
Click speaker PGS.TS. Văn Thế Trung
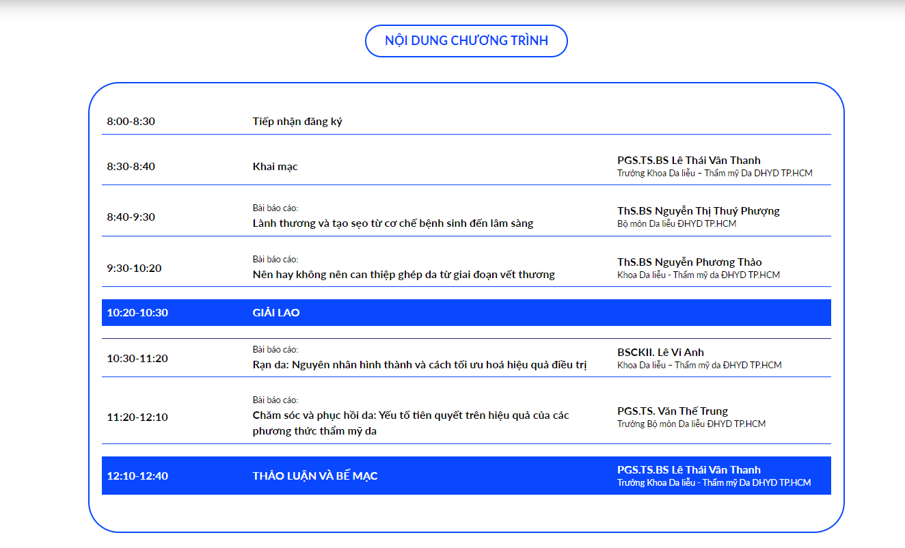(x=673, y=411)
